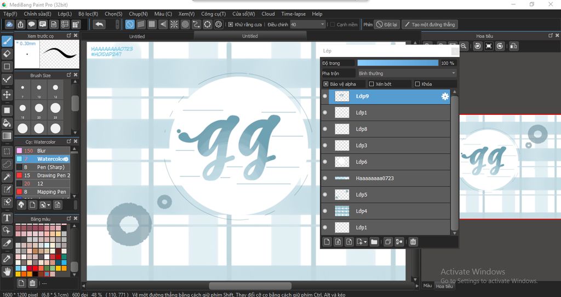The height and width of the screenshot is (297, 561).
Task: Select the Operation tool with cursor icon
Action: click(x=7, y=230)
